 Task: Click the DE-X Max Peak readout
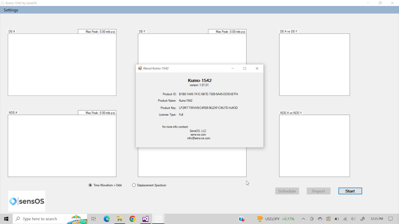point(97,31)
